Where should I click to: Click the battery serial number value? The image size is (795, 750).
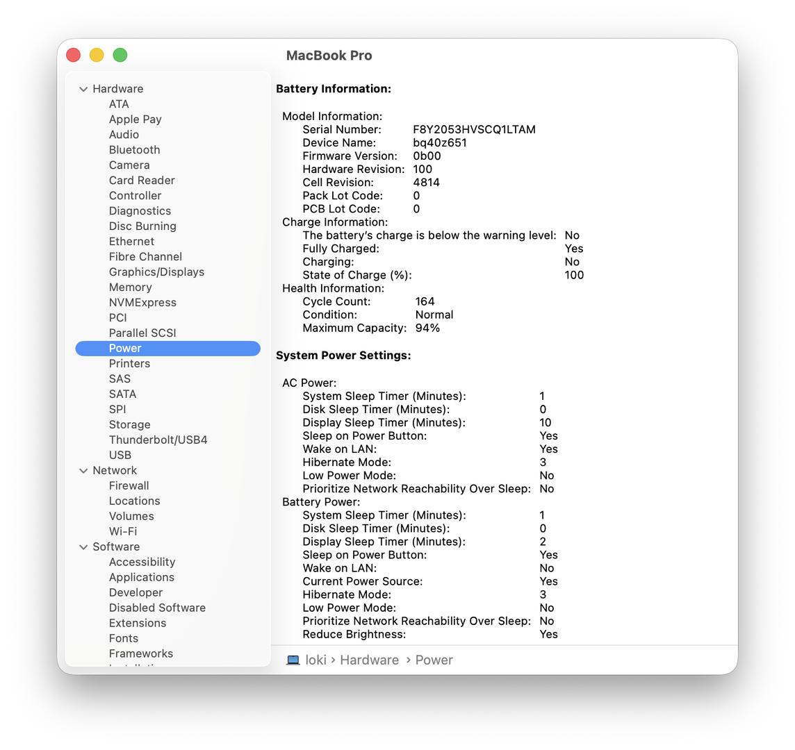474,130
